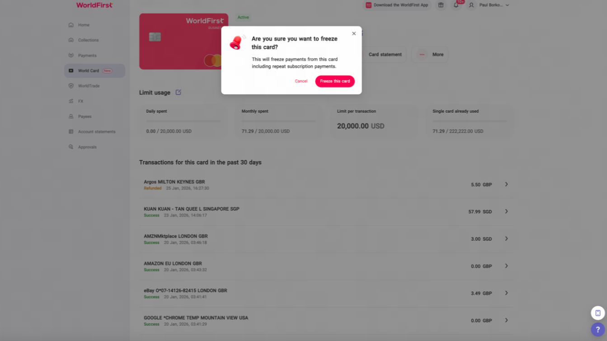The height and width of the screenshot is (341, 607).
Task: Open the gift rewards icon
Action: coord(441,5)
